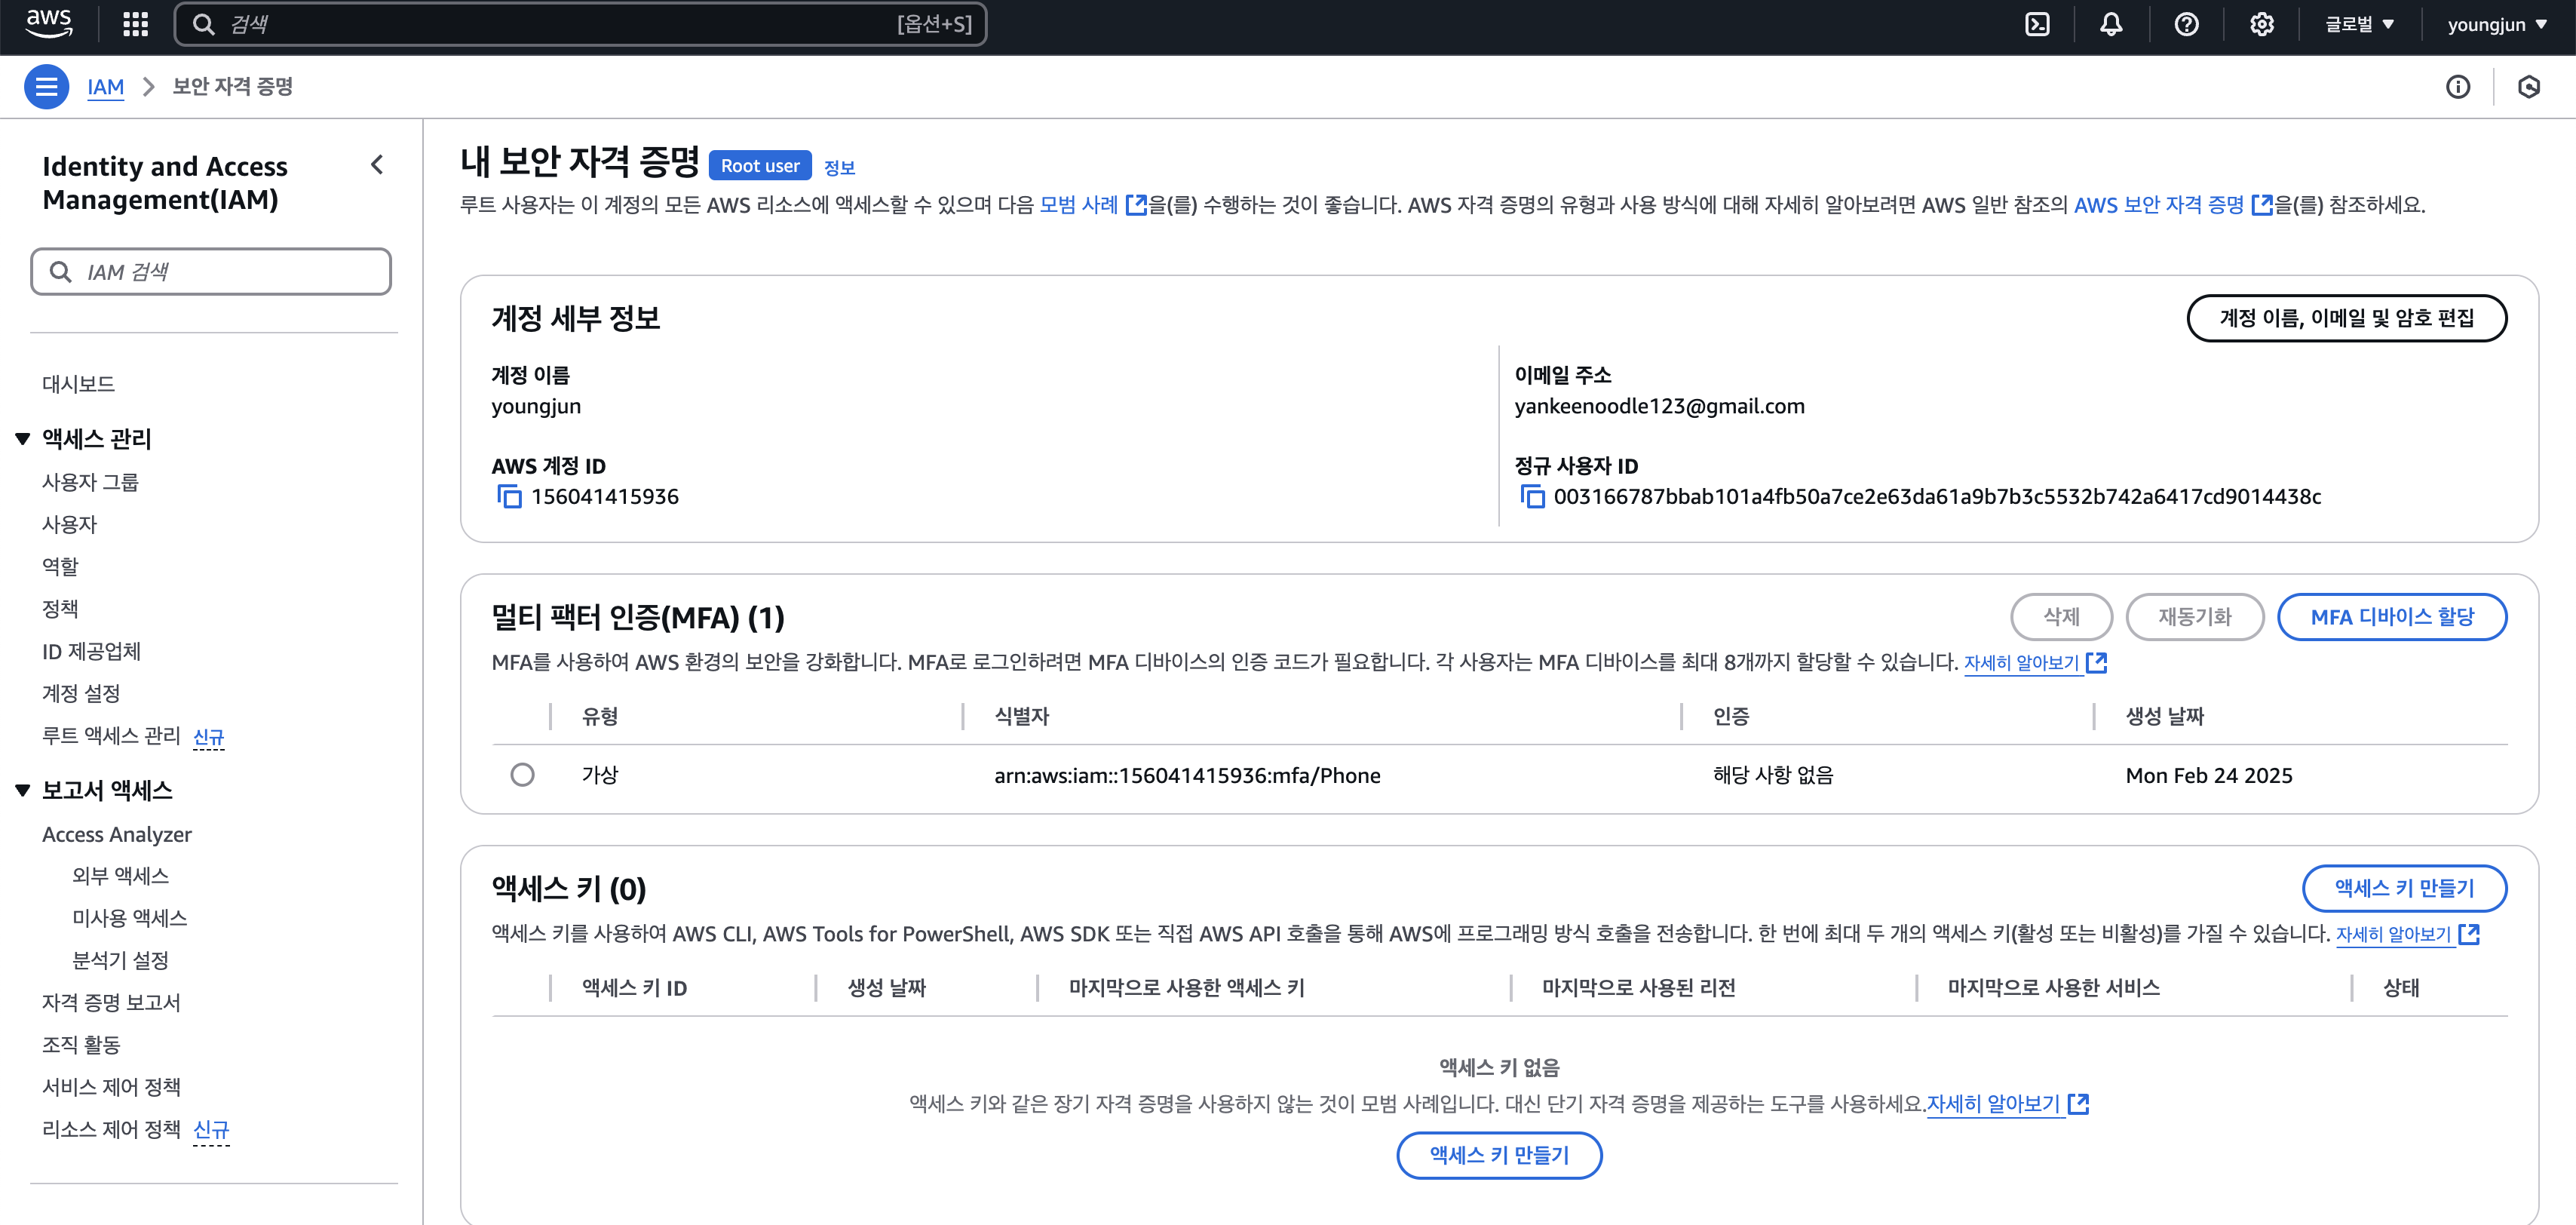Screen dimensions: 2576x1225
Task: Go to 사용자 in the sidebar
Action: click(69, 524)
